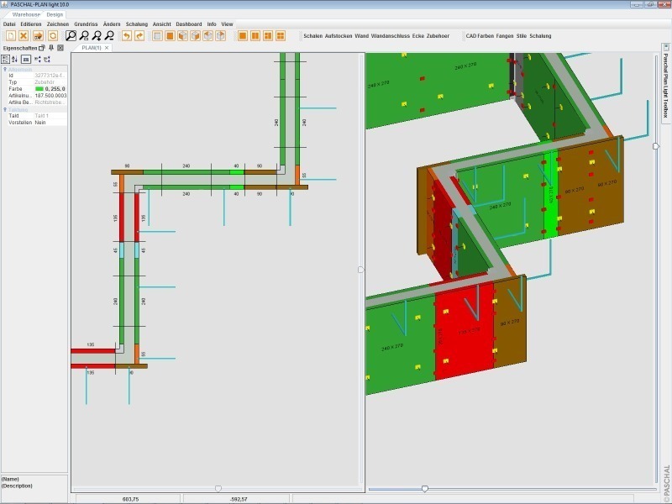Click the Schalung button right of Stile

pyautogui.click(x=540, y=36)
